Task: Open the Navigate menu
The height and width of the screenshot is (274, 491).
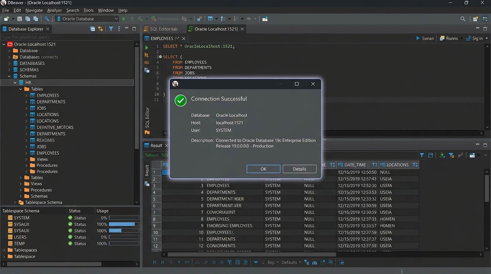Action: click(x=34, y=10)
